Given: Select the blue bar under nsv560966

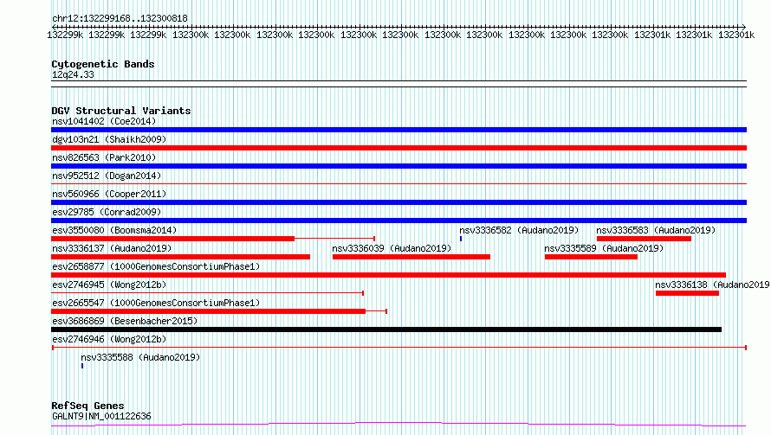Looking at the screenshot, I should (398, 202).
